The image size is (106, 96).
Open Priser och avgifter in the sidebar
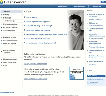click(10, 44)
